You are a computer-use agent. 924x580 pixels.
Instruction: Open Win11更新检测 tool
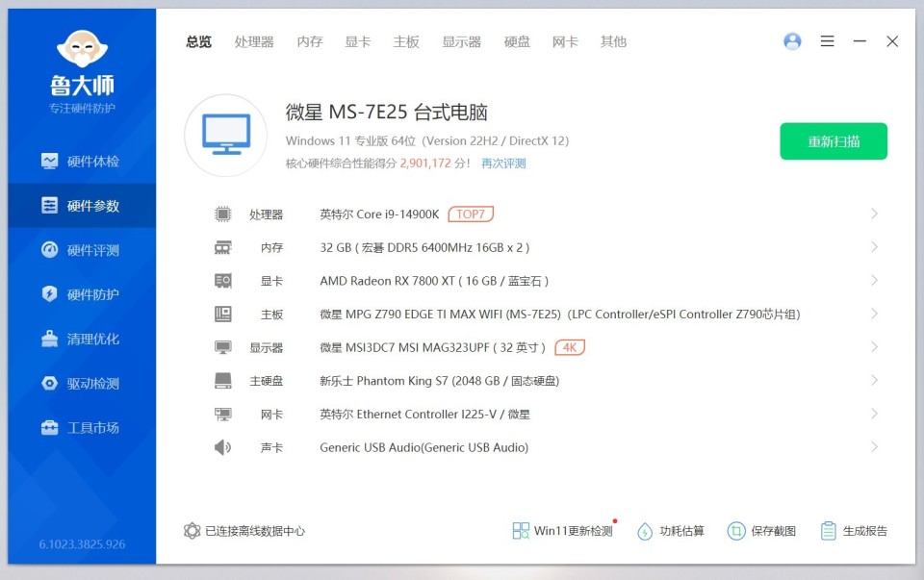point(563,531)
